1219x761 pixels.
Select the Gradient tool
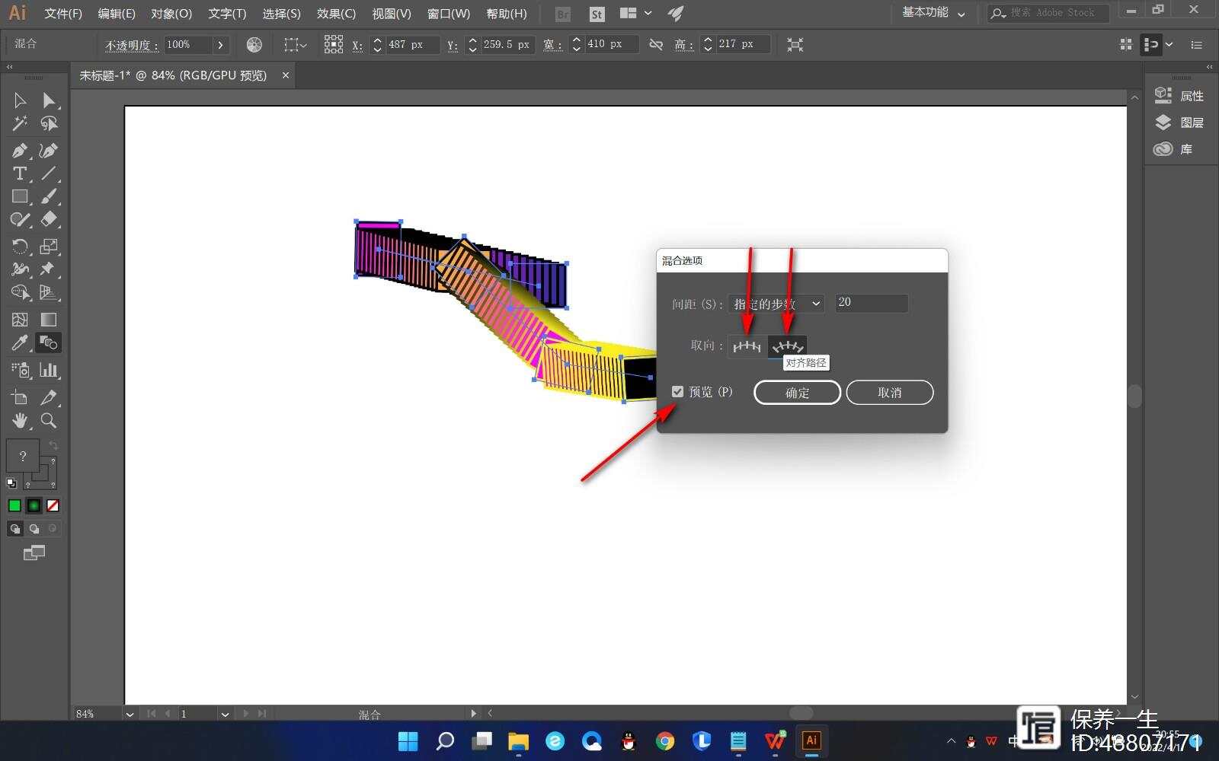click(49, 320)
